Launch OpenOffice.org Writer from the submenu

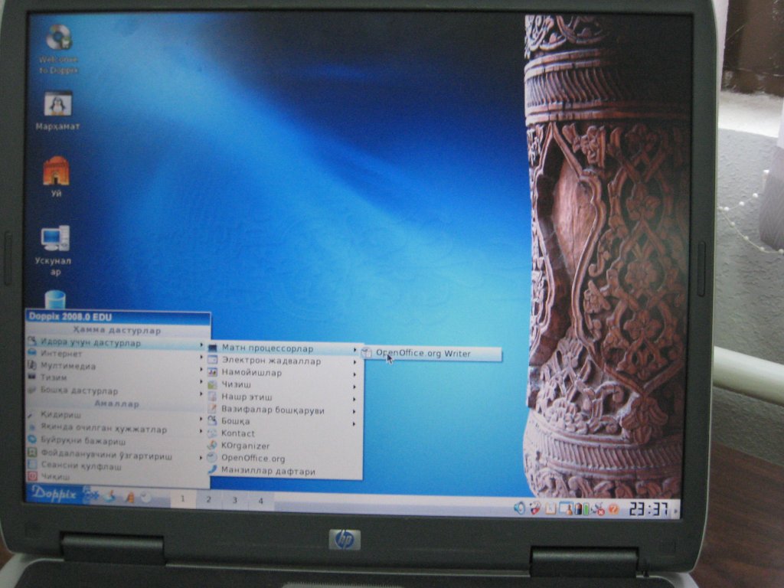(x=432, y=354)
